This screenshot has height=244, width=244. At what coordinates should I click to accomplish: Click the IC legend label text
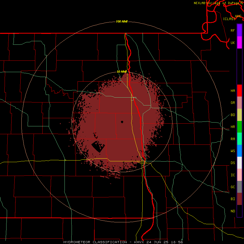coord(233,175)
